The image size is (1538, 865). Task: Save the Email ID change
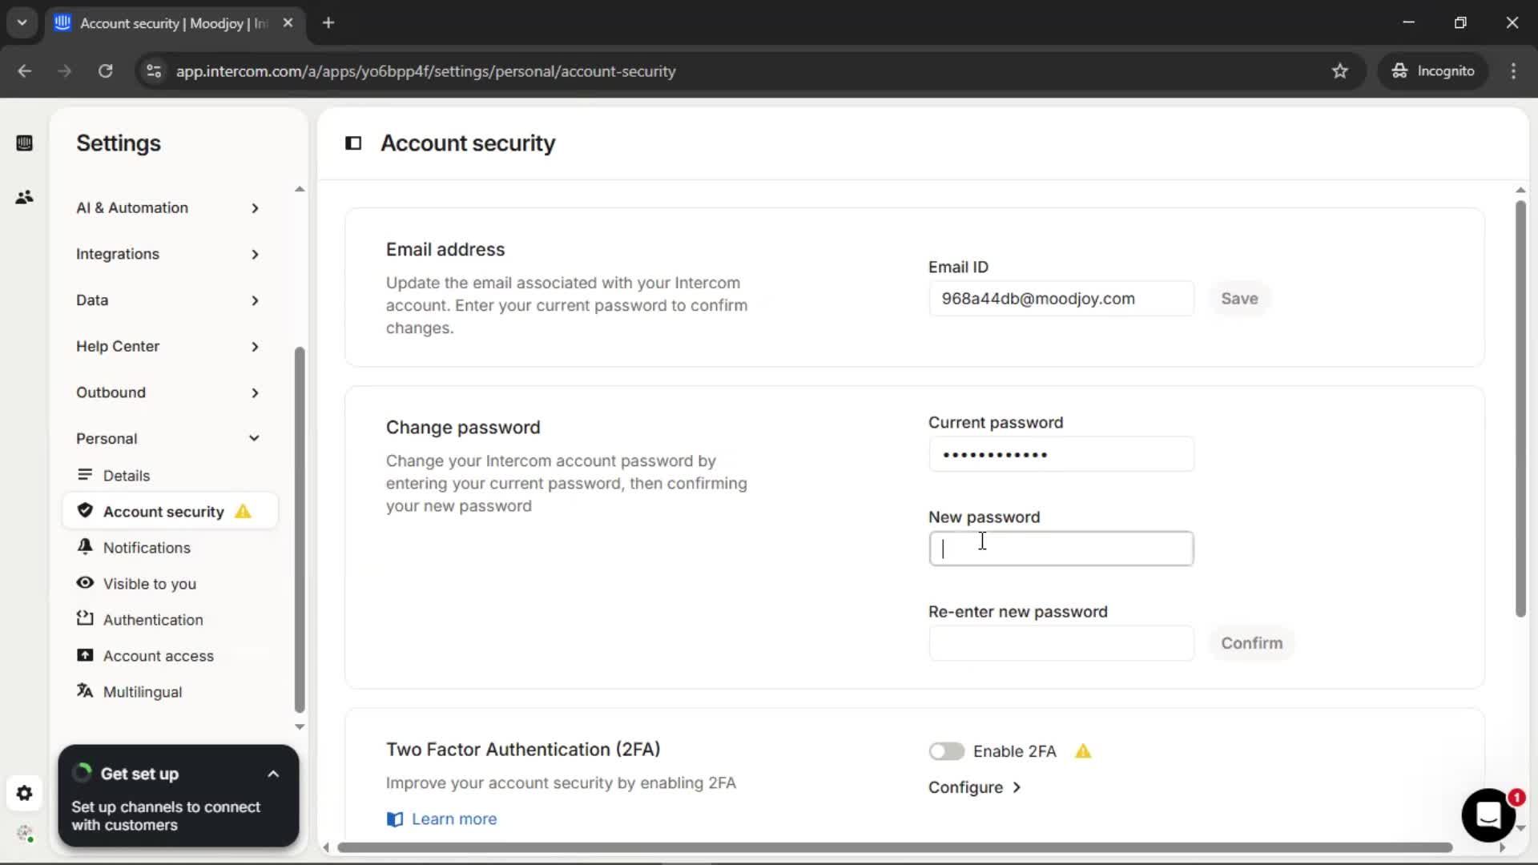(1239, 299)
